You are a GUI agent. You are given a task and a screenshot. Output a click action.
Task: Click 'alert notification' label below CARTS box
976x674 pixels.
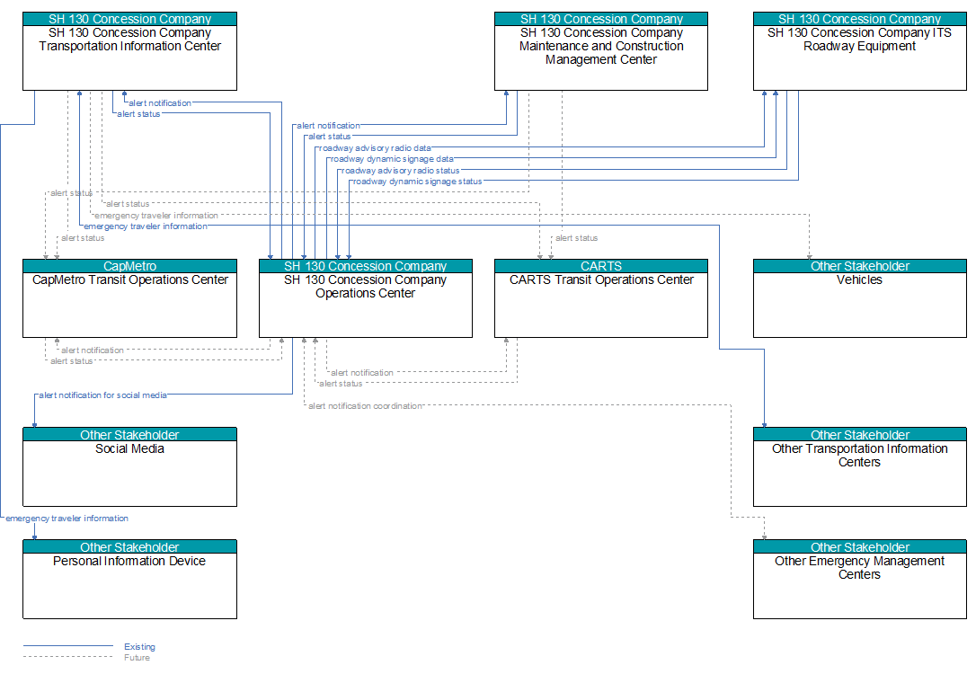(361, 373)
